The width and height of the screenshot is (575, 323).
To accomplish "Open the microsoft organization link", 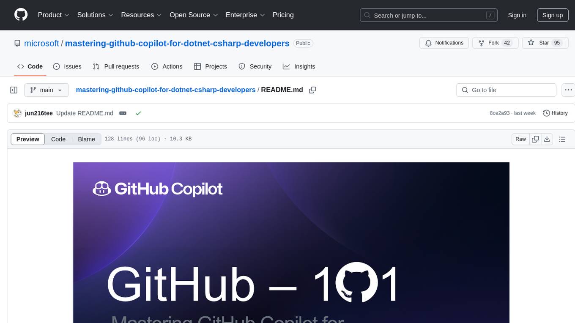I will point(41,43).
